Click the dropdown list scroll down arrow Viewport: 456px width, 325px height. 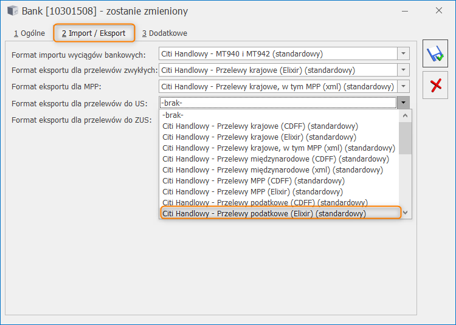[x=406, y=213]
